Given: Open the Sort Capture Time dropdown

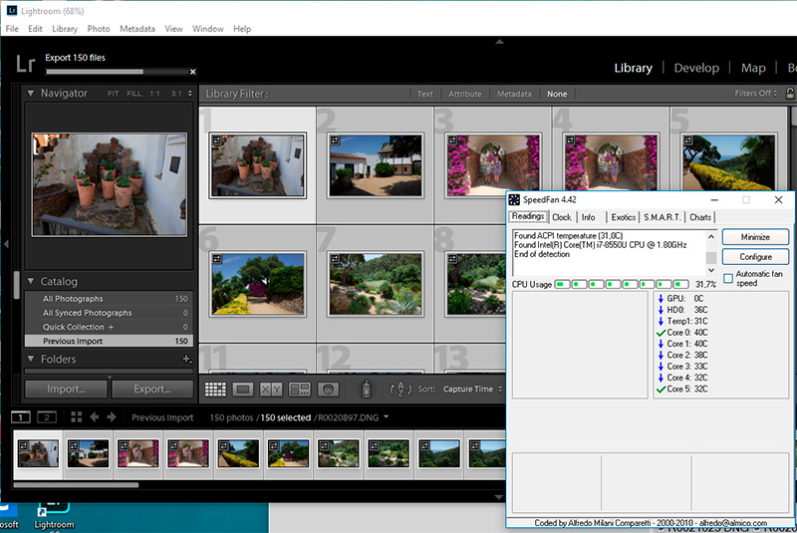Looking at the screenshot, I should 472,390.
